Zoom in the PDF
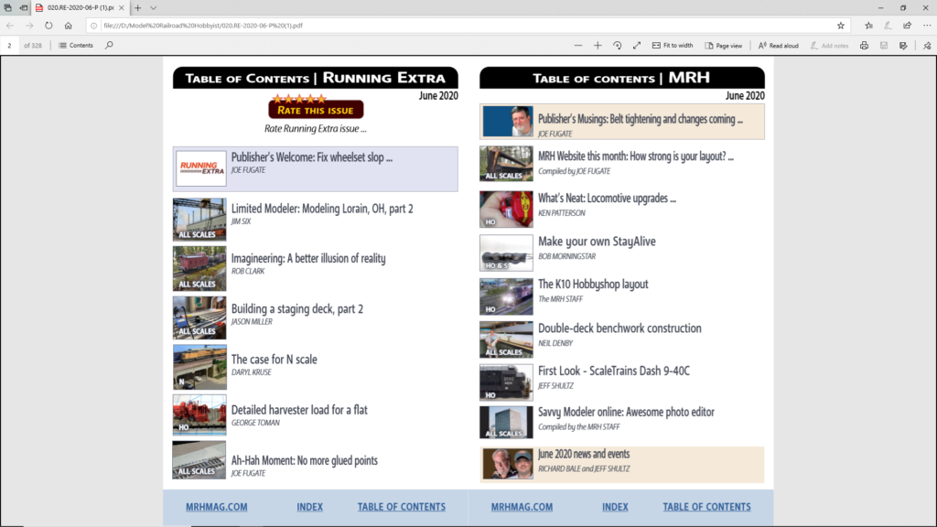Viewport: 937px width, 527px height. [598, 46]
